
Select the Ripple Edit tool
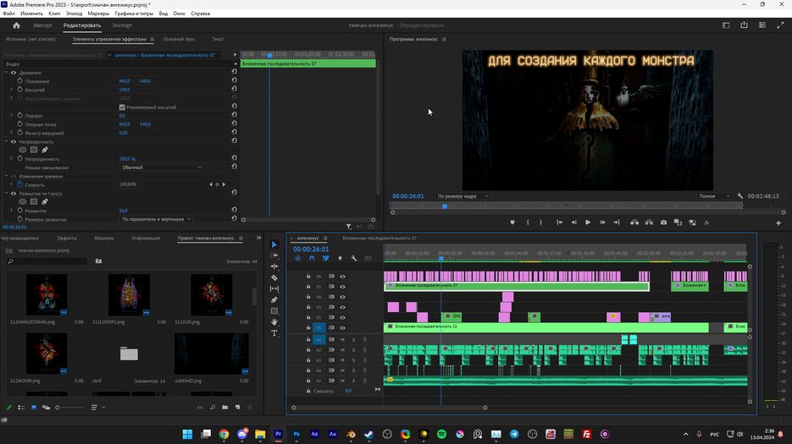pos(274,266)
